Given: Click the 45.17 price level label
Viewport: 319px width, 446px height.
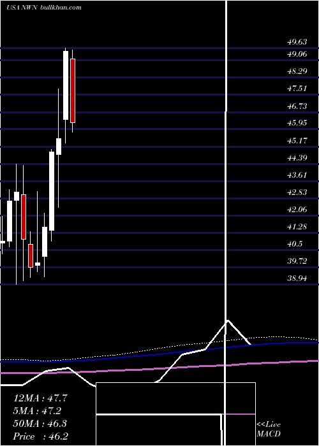Looking at the screenshot, I should [x=297, y=140].
